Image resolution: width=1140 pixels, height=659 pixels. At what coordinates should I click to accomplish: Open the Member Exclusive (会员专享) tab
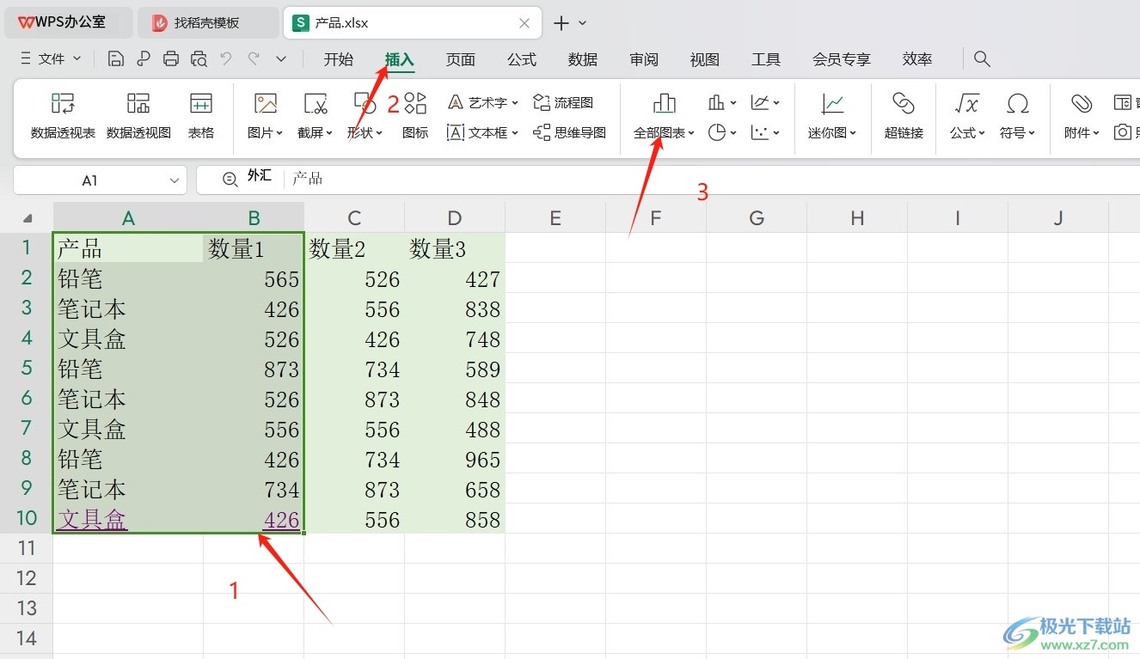point(842,59)
